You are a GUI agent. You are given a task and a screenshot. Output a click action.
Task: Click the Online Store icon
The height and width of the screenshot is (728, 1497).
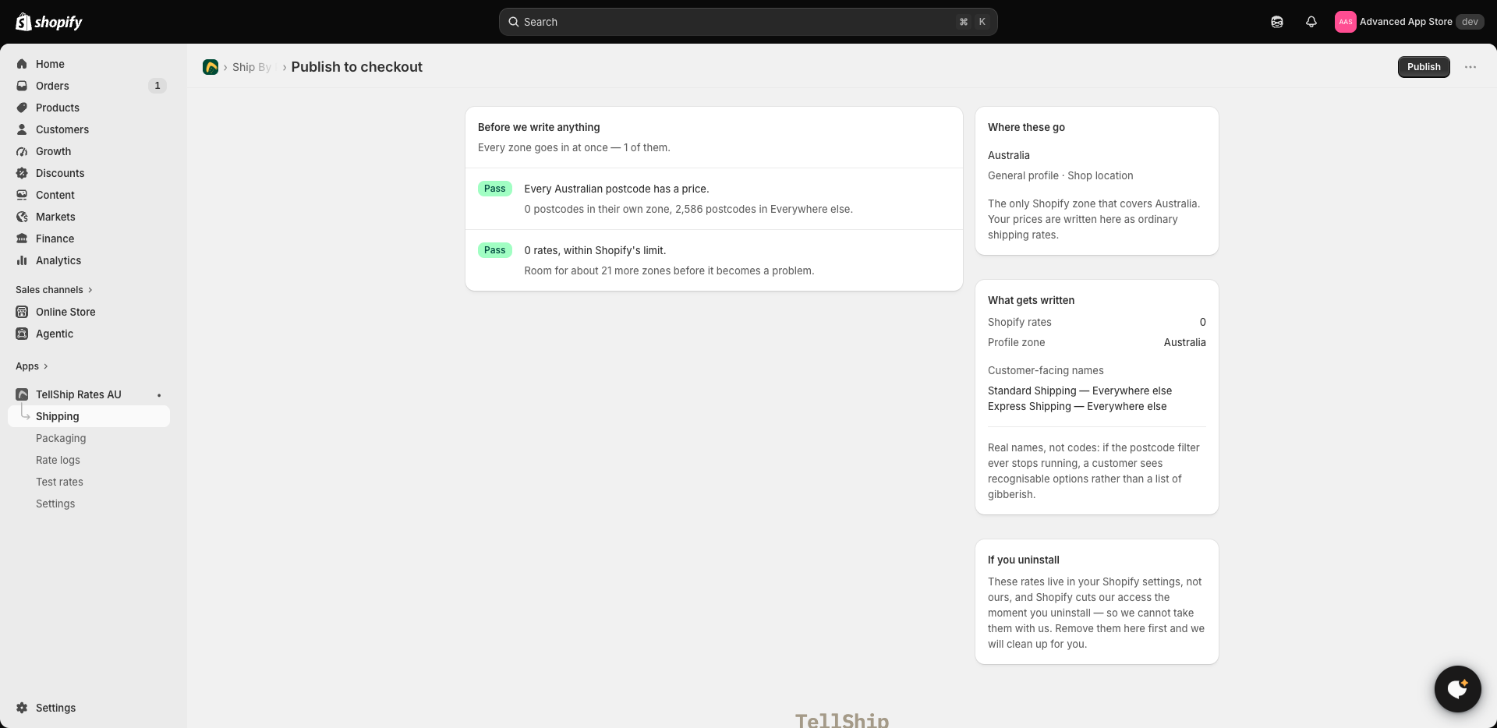(22, 312)
